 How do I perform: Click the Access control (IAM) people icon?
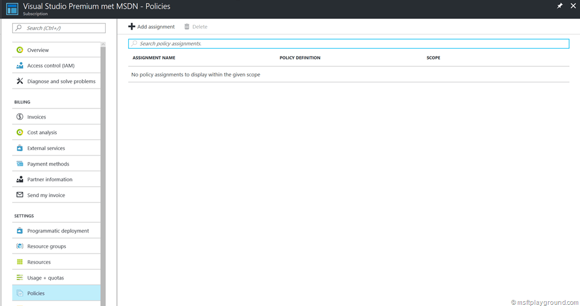tap(19, 66)
